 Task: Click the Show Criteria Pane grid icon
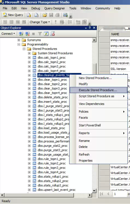point(11,22)
